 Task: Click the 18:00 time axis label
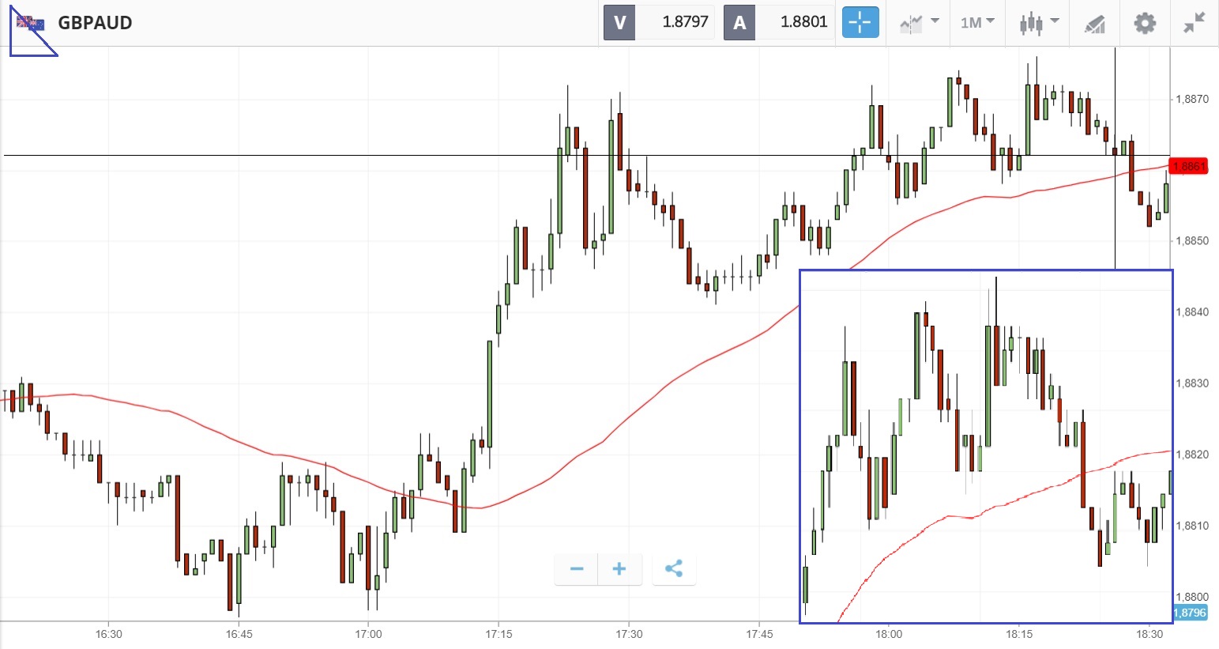tap(889, 634)
